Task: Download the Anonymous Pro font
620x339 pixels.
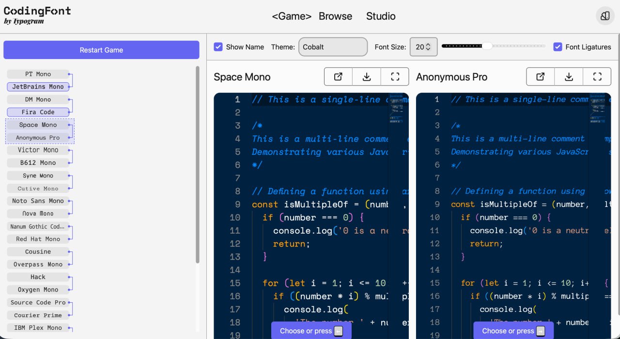Action: coord(569,76)
